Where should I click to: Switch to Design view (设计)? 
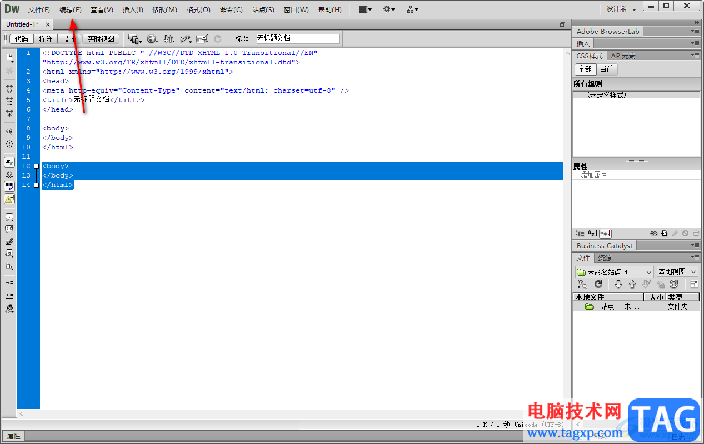pyautogui.click(x=69, y=39)
